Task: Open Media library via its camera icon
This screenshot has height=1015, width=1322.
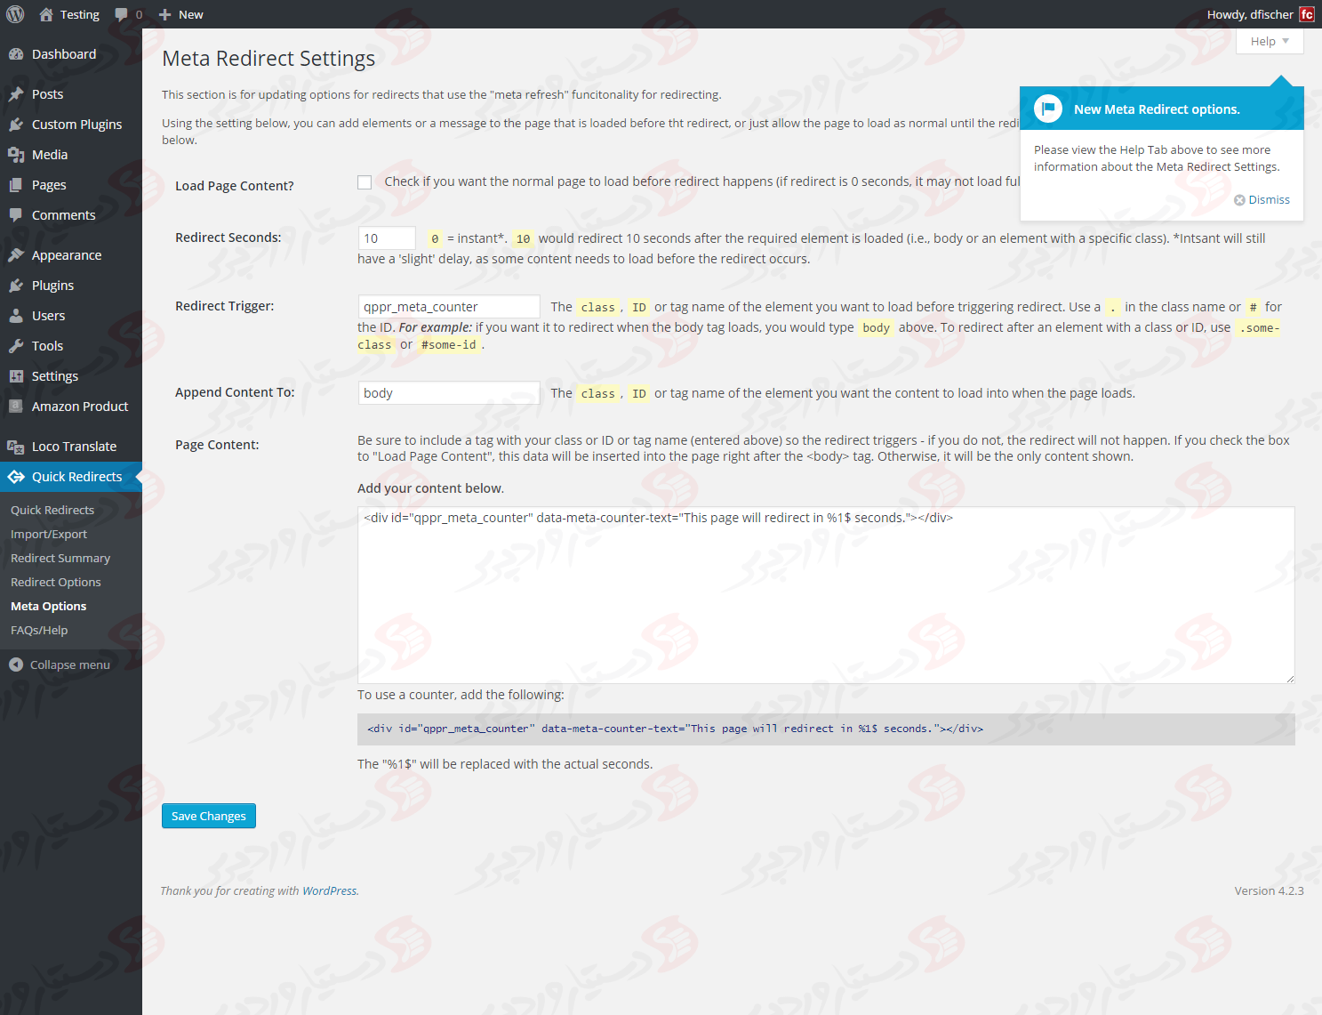Action: pyautogui.click(x=17, y=154)
